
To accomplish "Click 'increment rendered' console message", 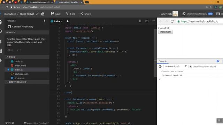I will [172, 75].
